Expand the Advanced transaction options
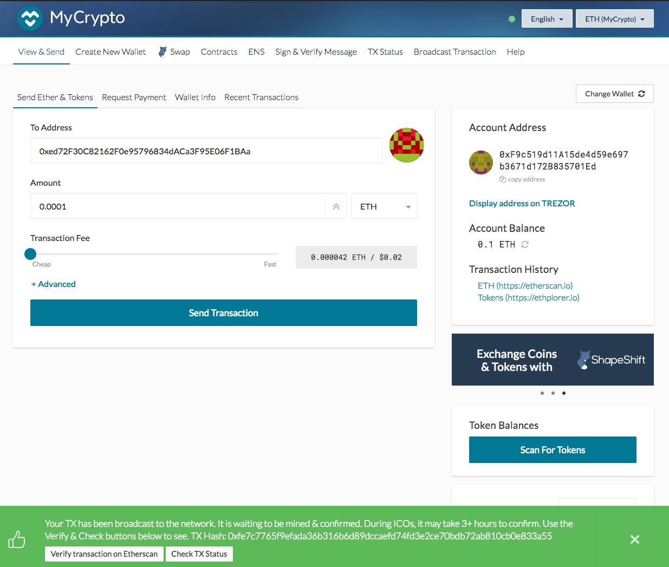Viewport: 669px width, 567px height. 53,284
